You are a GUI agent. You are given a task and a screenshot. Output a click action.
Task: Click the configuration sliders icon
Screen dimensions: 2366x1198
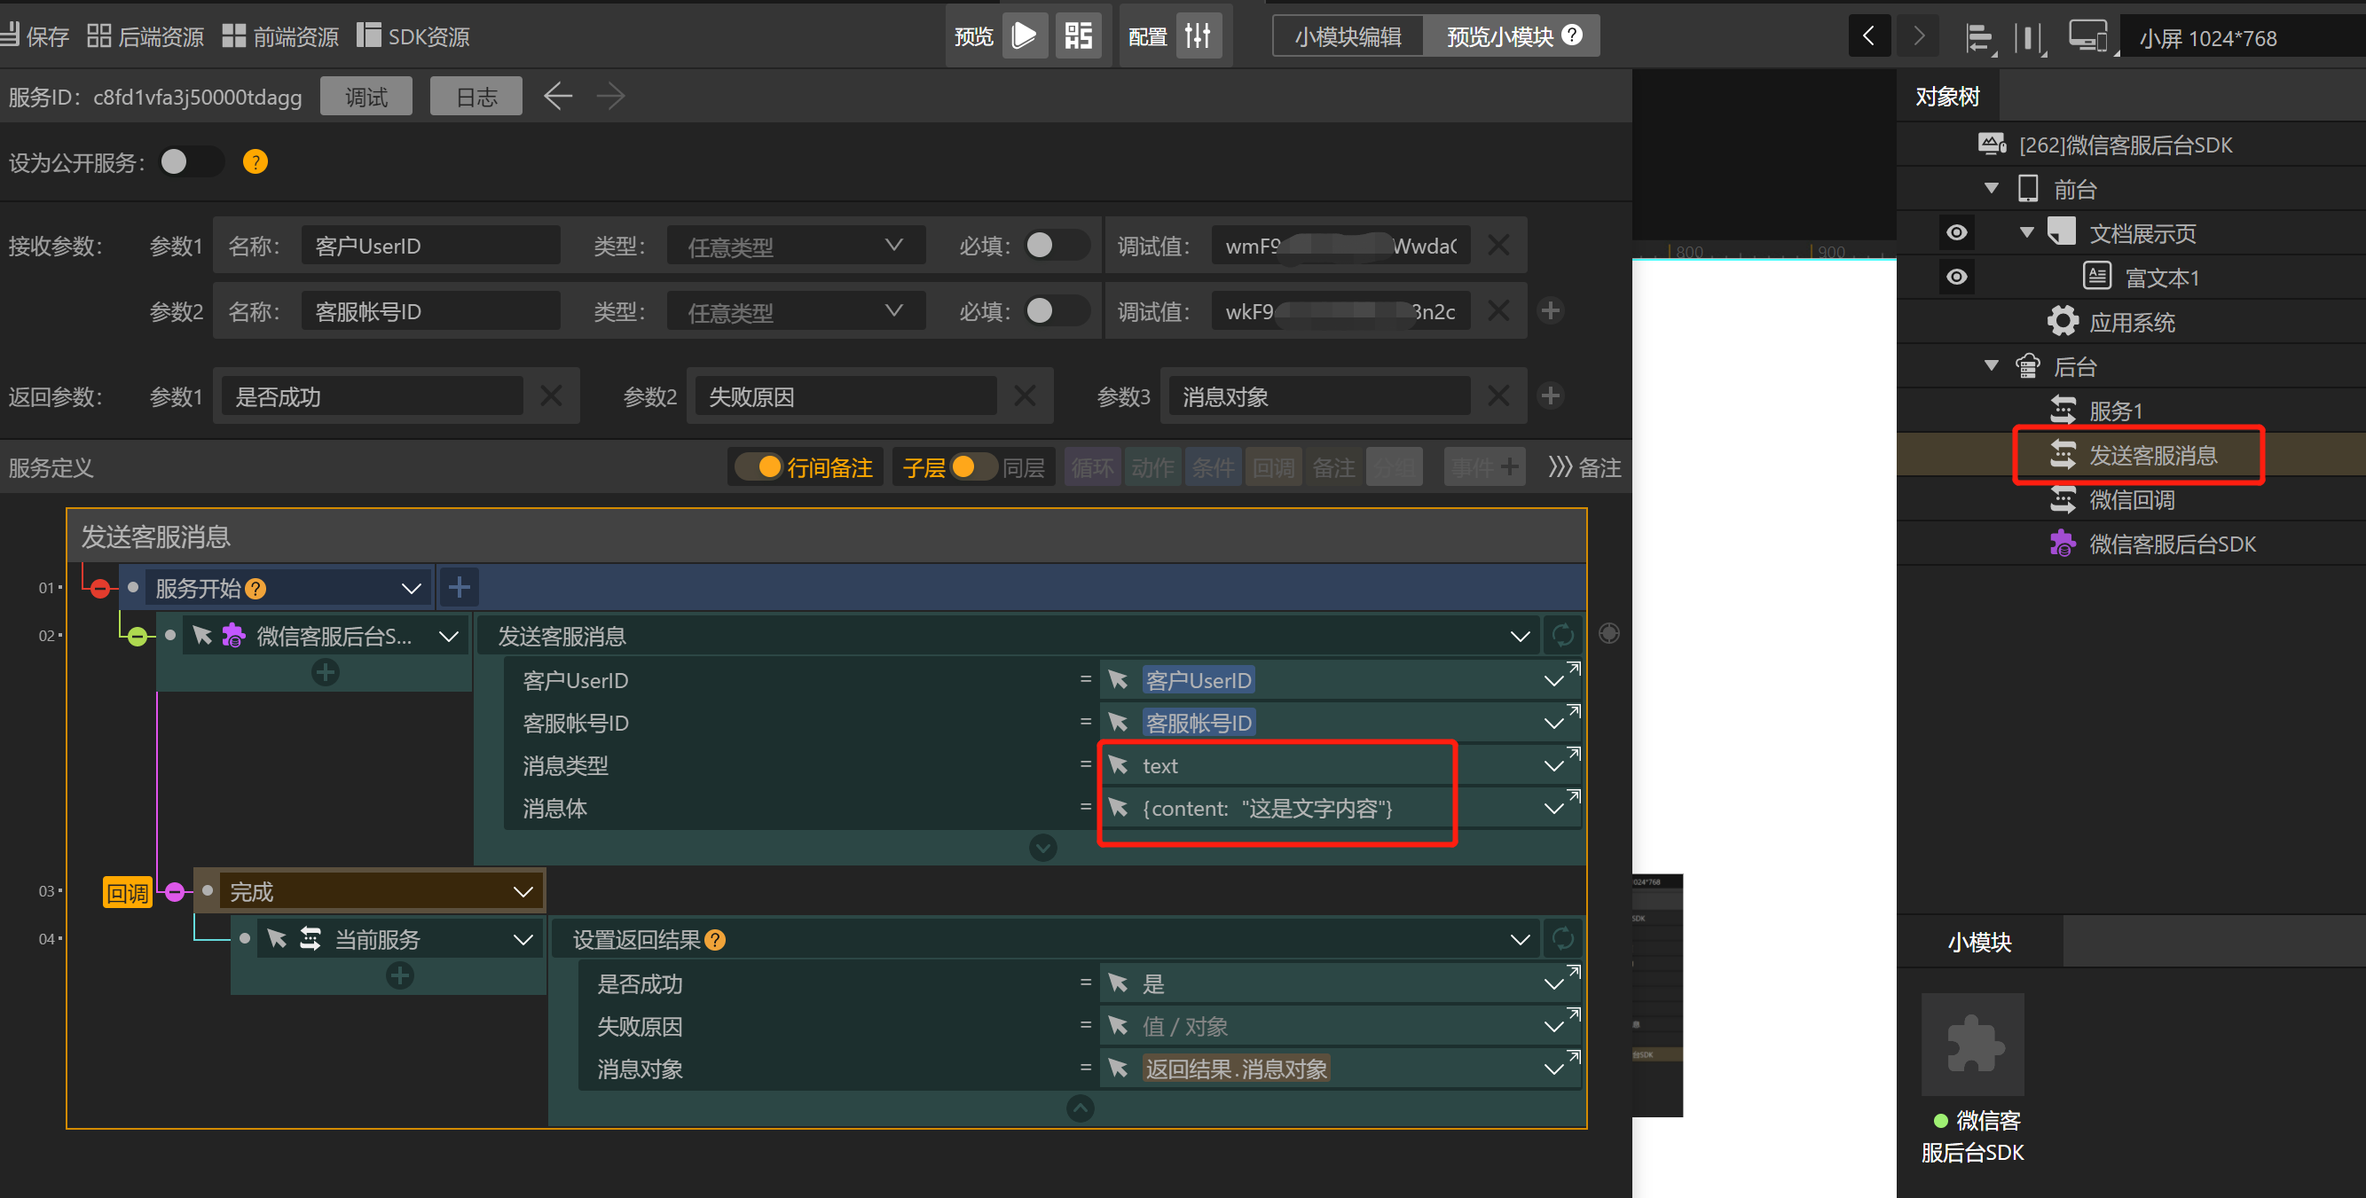(1198, 36)
